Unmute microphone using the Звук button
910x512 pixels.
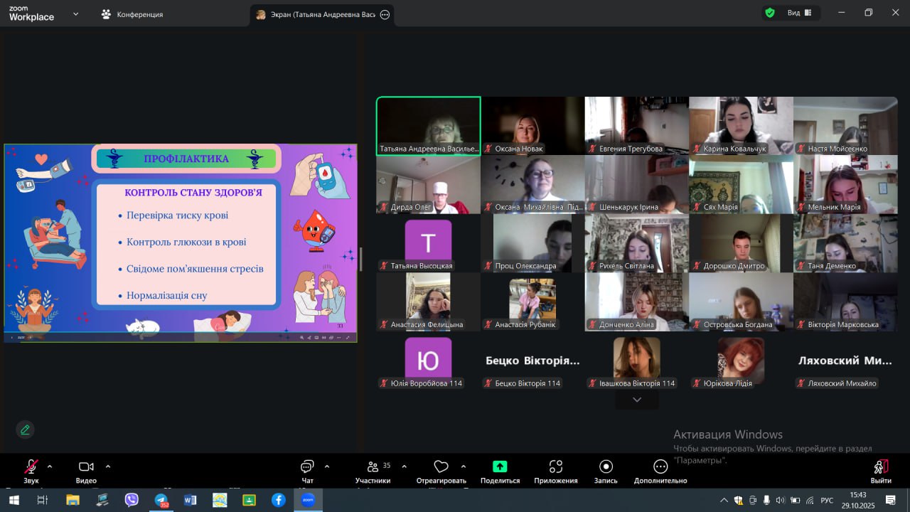pos(31,471)
